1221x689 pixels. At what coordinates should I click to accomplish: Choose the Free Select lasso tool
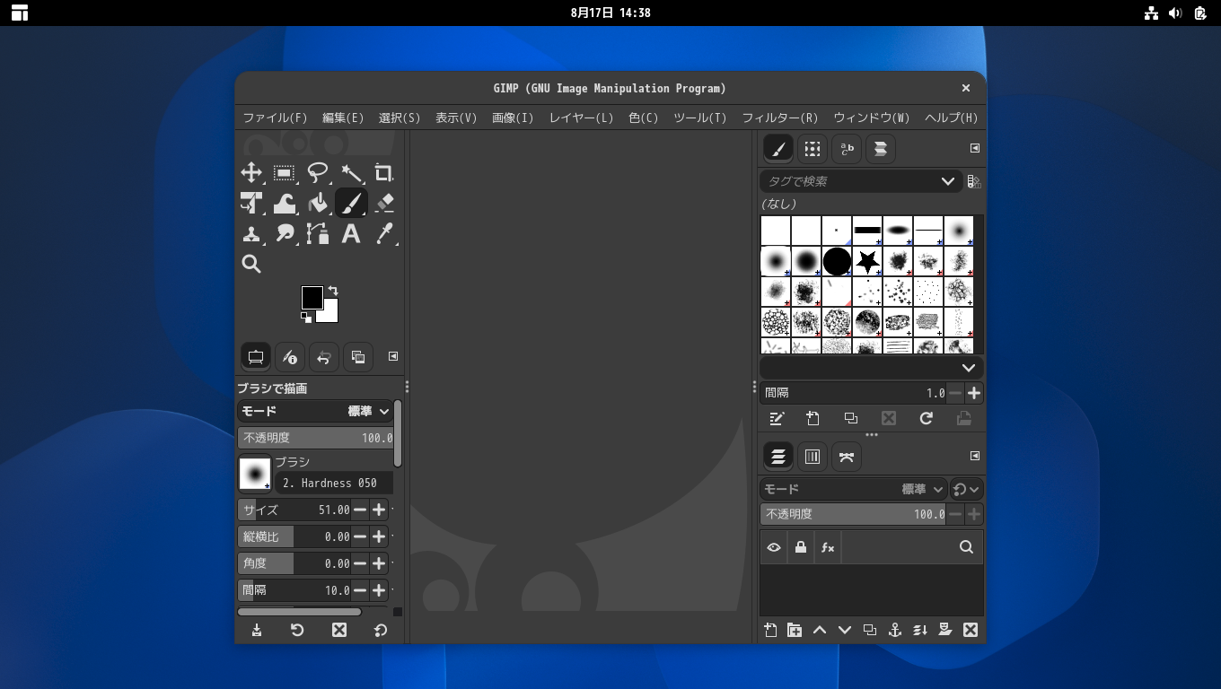click(x=318, y=172)
